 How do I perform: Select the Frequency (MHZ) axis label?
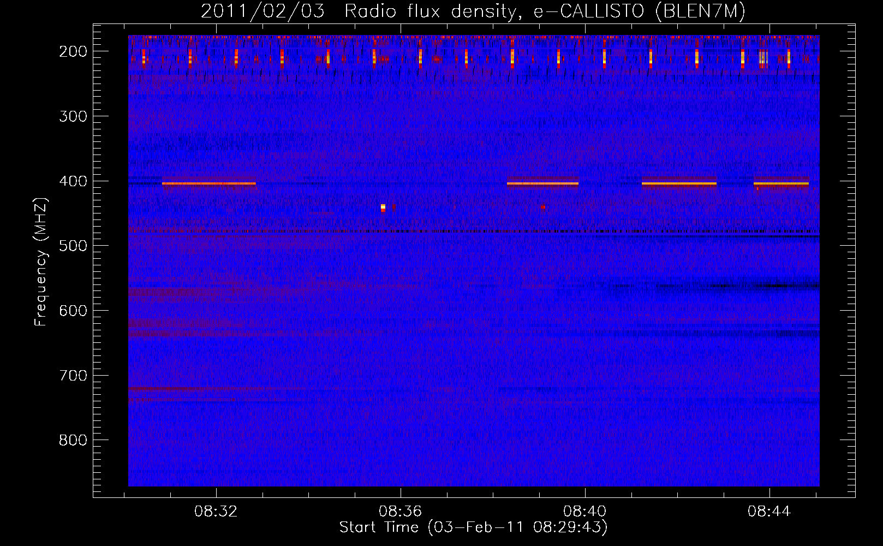coord(41,262)
